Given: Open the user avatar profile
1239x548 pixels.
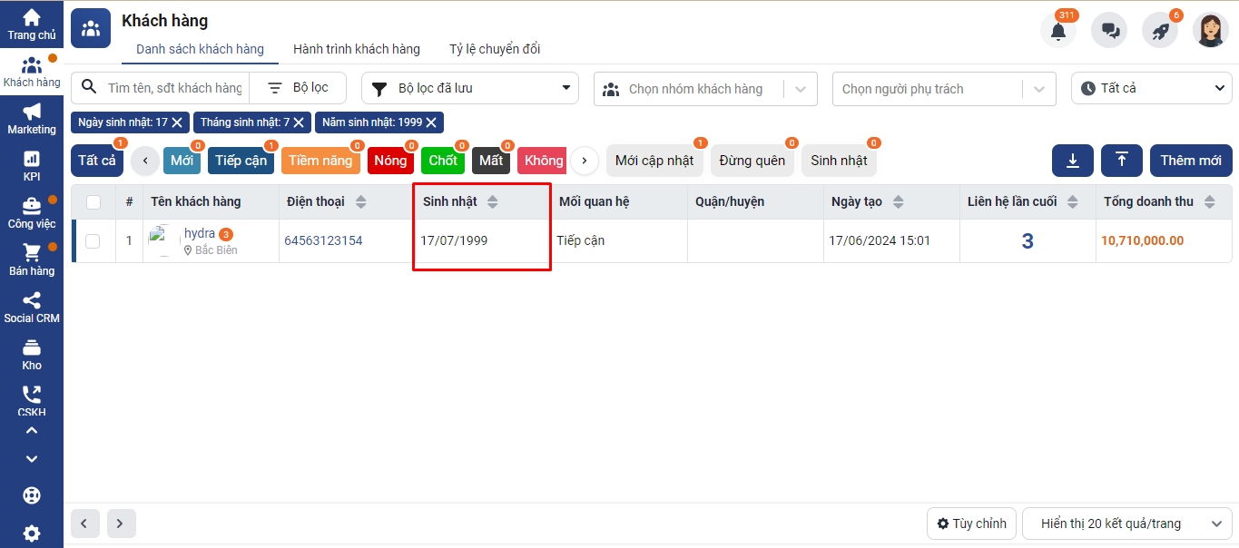Looking at the screenshot, I should coord(1211,30).
